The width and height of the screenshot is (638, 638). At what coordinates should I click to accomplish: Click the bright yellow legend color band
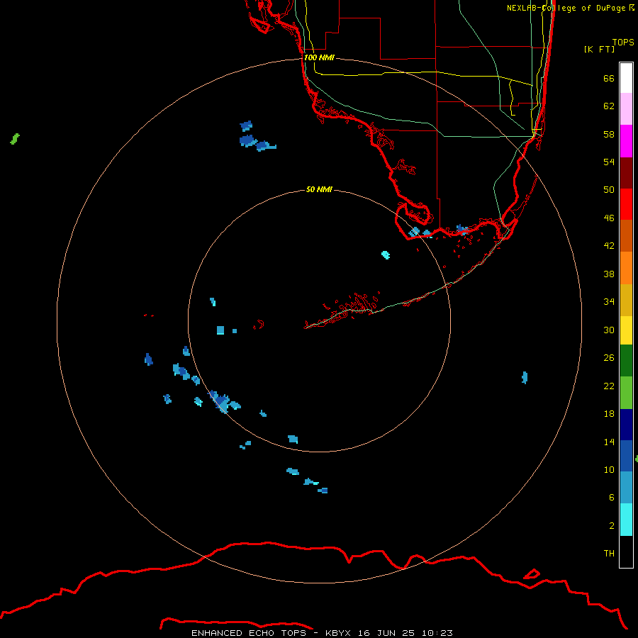coord(626,330)
